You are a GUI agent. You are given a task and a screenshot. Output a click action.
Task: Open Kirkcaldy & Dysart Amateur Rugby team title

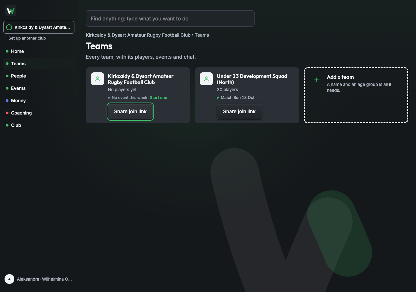tap(141, 79)
